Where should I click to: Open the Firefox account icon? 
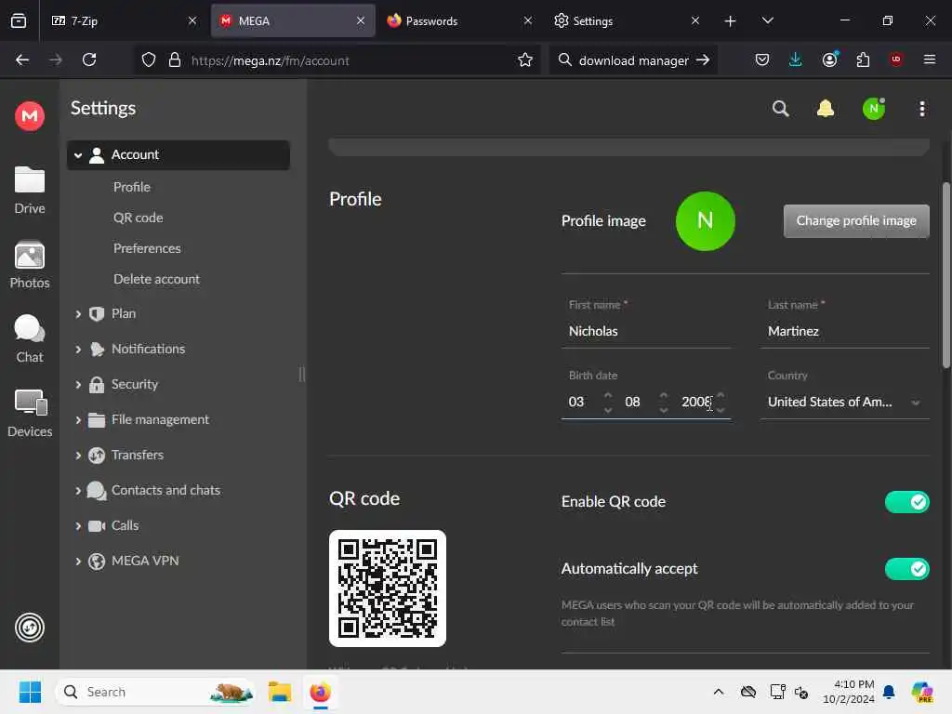click(x=830, y=59)
